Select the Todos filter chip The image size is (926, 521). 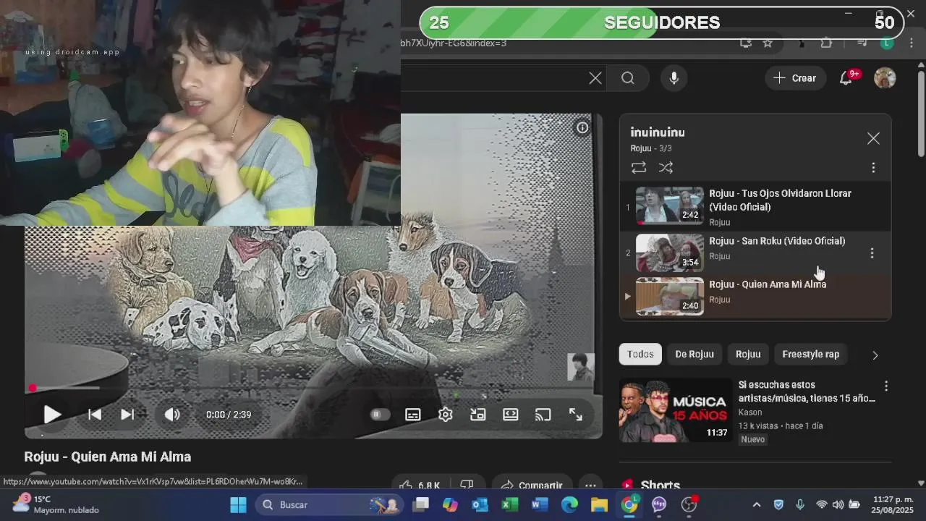[640, 354]
